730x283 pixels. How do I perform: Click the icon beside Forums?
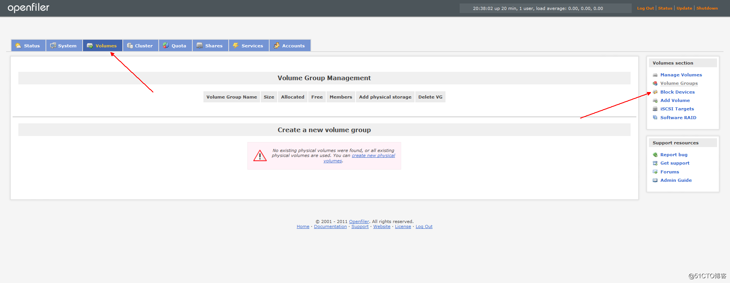pyautogui.click(x=655, y=172)
